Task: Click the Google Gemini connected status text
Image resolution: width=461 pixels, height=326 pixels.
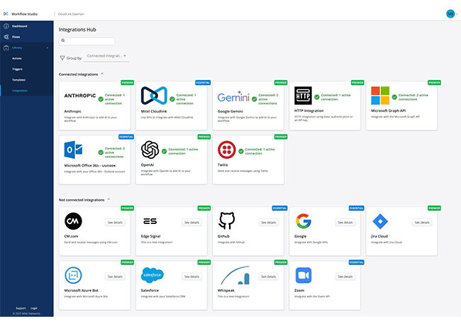Action: (268, 99)
